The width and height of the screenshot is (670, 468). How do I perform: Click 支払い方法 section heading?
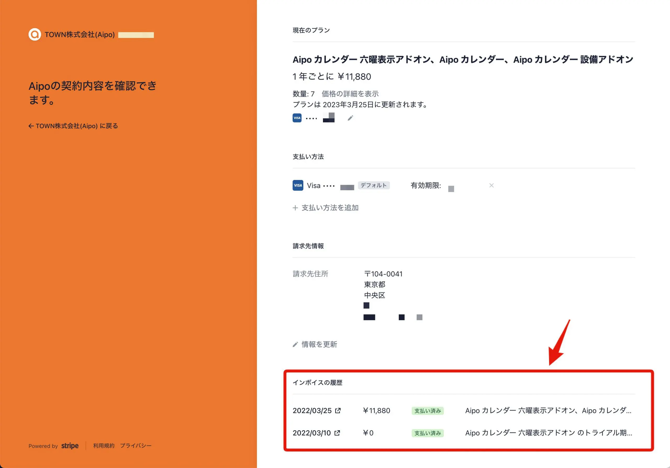coord(308,157)
